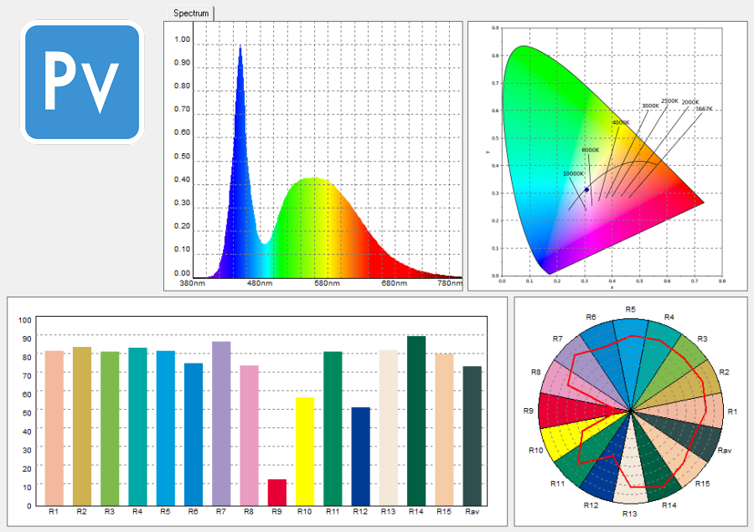Click the pink R8 bar in bar chart
The image size is (754, 532).
click(249, 435)
